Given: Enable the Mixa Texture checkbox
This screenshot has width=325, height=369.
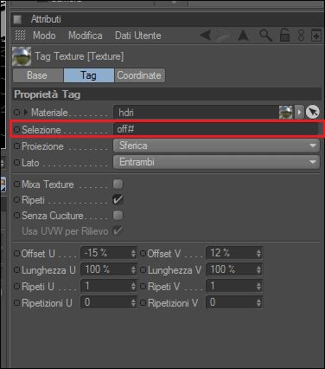Looking at the screenshot, I should tap(118, 184).
